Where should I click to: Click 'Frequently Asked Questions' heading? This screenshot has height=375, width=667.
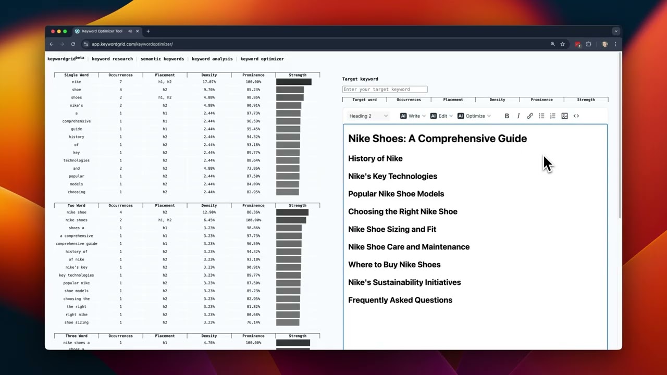(400, 300)
